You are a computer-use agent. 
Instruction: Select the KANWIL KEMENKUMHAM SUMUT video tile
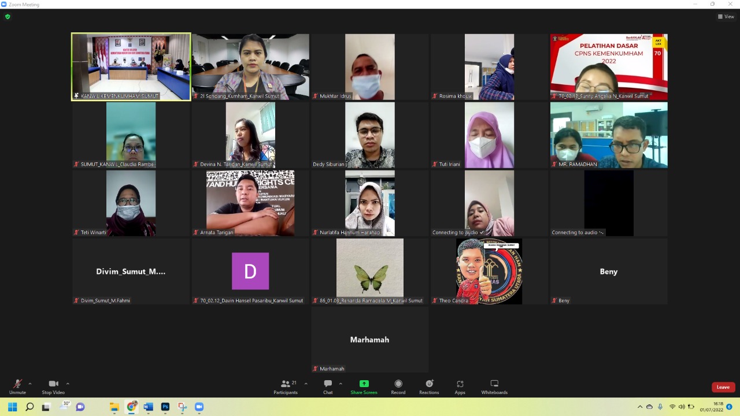[x=131, y=66]
